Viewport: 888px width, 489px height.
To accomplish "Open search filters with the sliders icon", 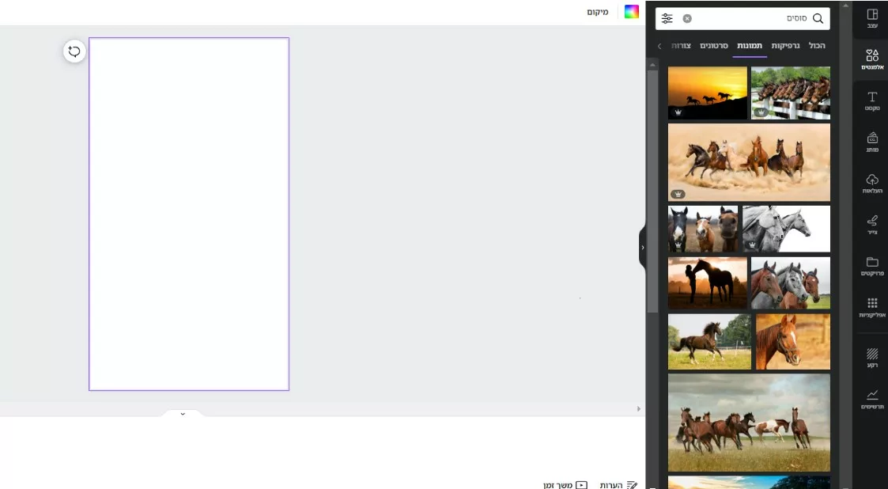I will point(667,19).
